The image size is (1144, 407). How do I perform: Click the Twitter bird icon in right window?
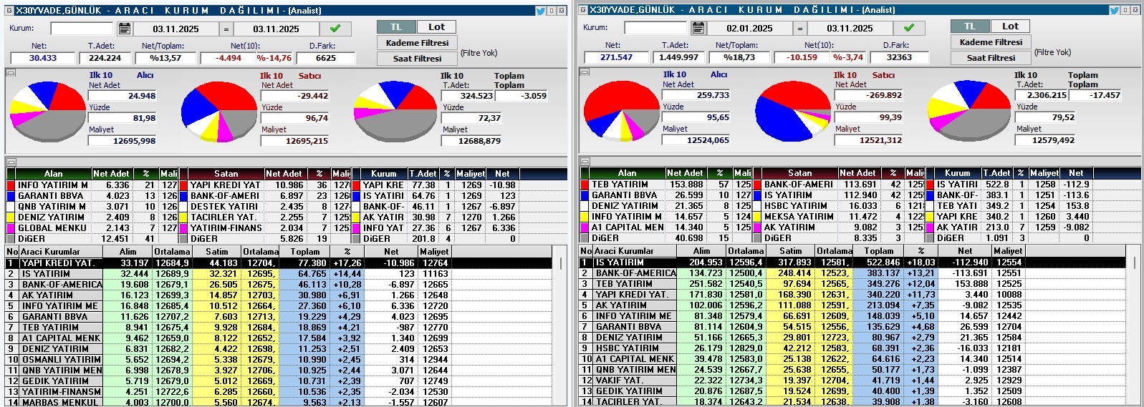click(x=1115, y=10)
